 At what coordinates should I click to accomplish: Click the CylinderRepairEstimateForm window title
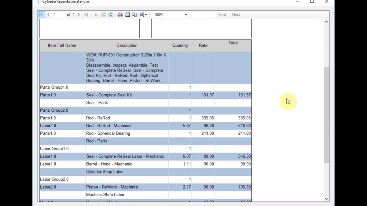(x=66, y=2)
